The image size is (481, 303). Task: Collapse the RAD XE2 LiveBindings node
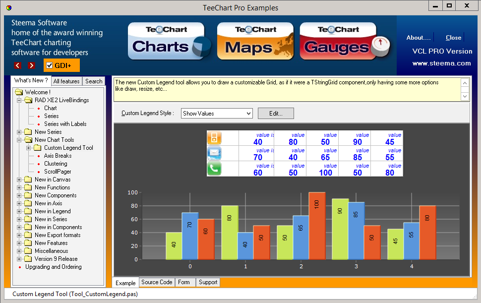pyautogui.click(x=19, y=100)
